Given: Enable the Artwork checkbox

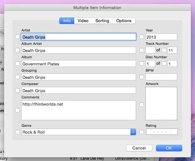Looking at the screenshot, I should (x=142, y=105).
